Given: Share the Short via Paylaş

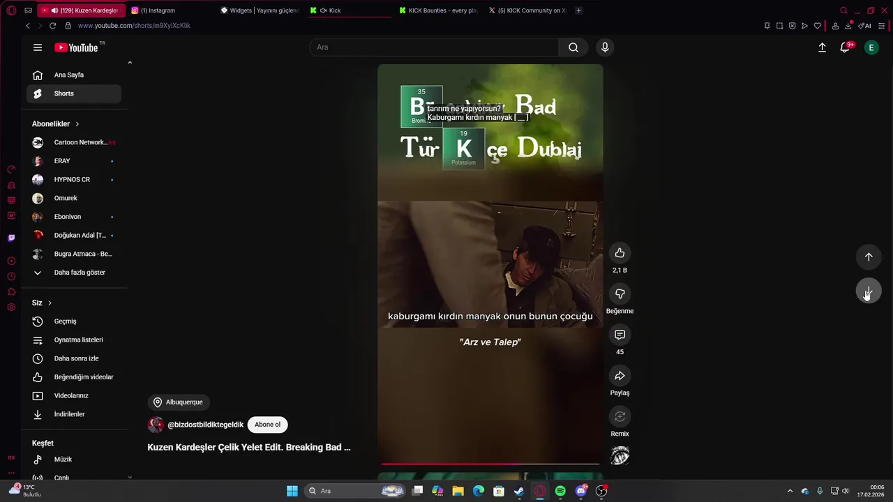Looking at the screenshot, I should [x=620, y=376].
